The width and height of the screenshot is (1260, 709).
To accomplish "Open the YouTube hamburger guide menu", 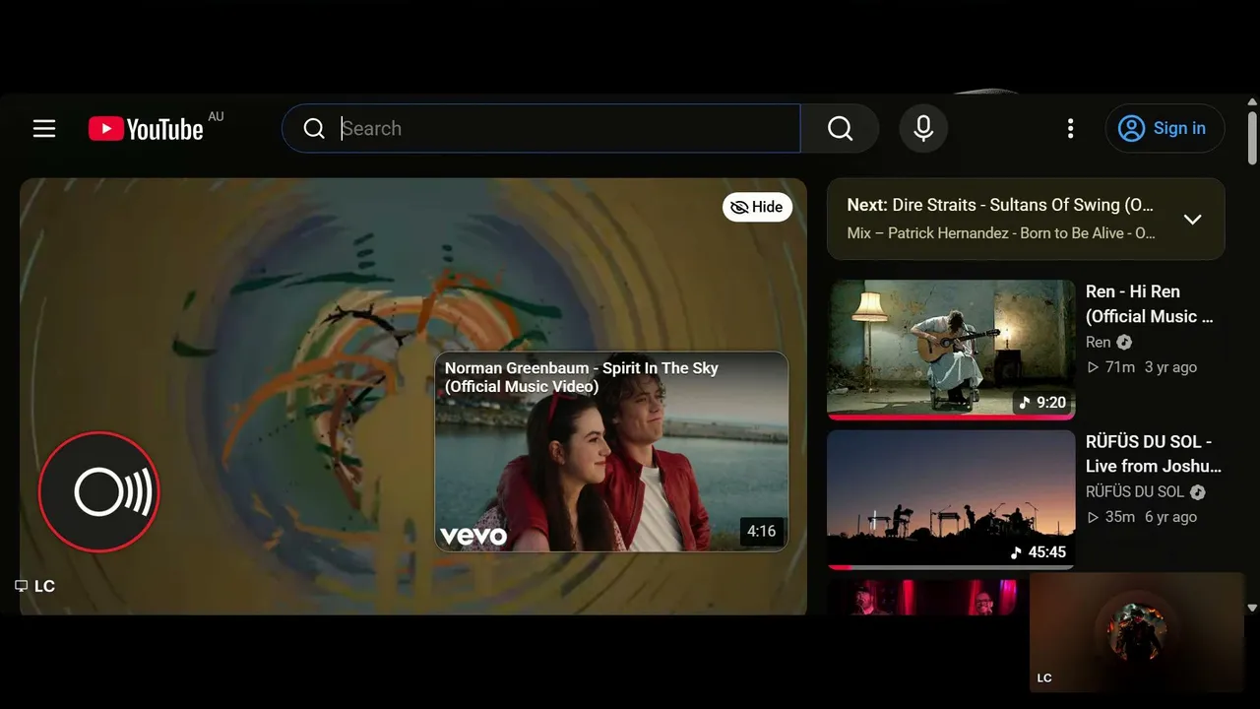I will (x=44, y=129).
